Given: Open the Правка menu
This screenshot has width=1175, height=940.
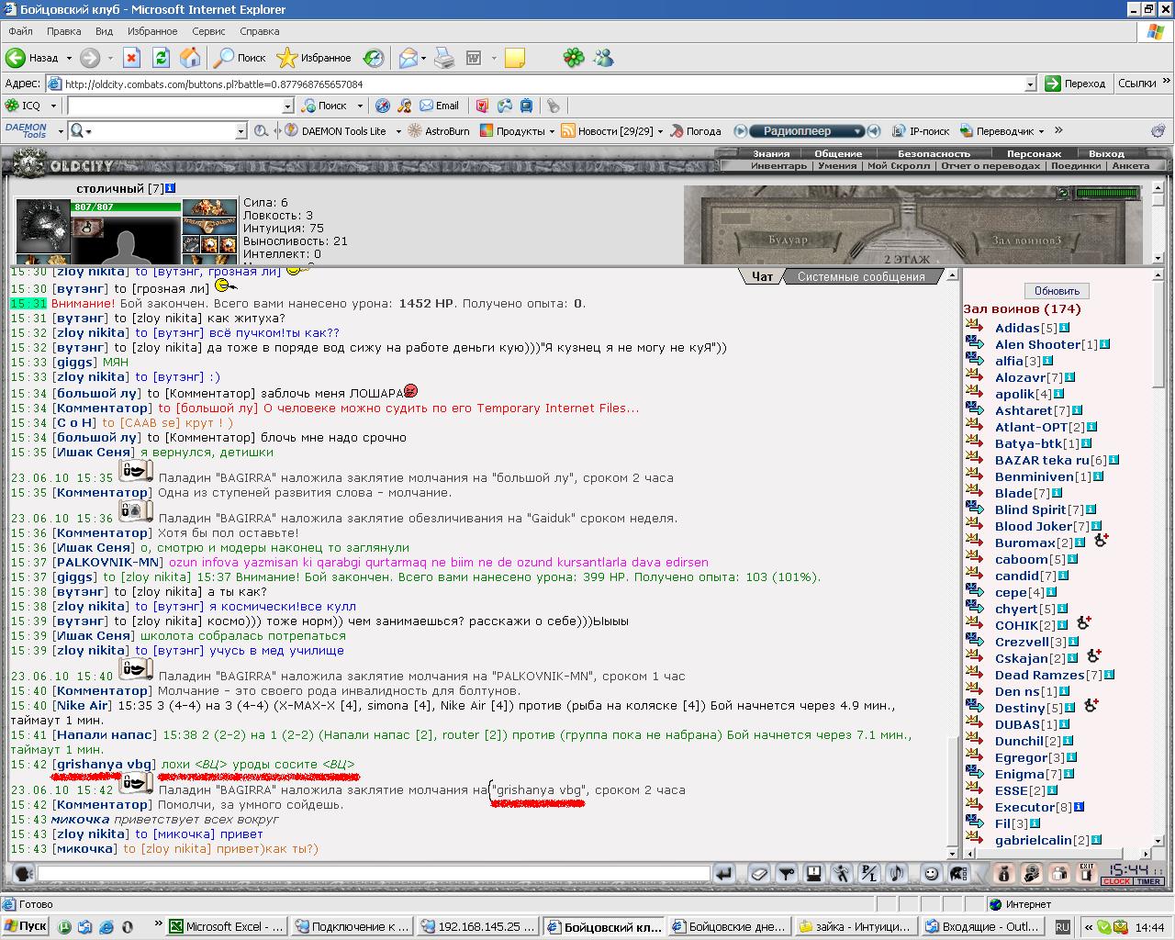Looking at the screenshot, I should coord(64,31).
